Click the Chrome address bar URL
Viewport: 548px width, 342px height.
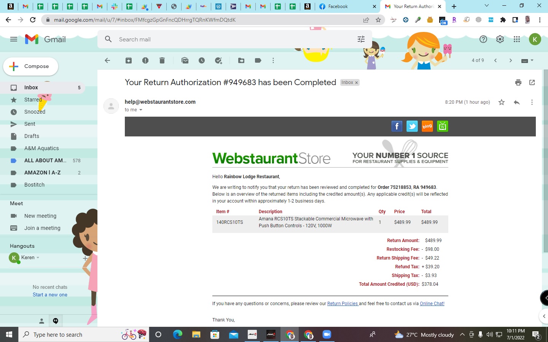[x=145, y=20]
